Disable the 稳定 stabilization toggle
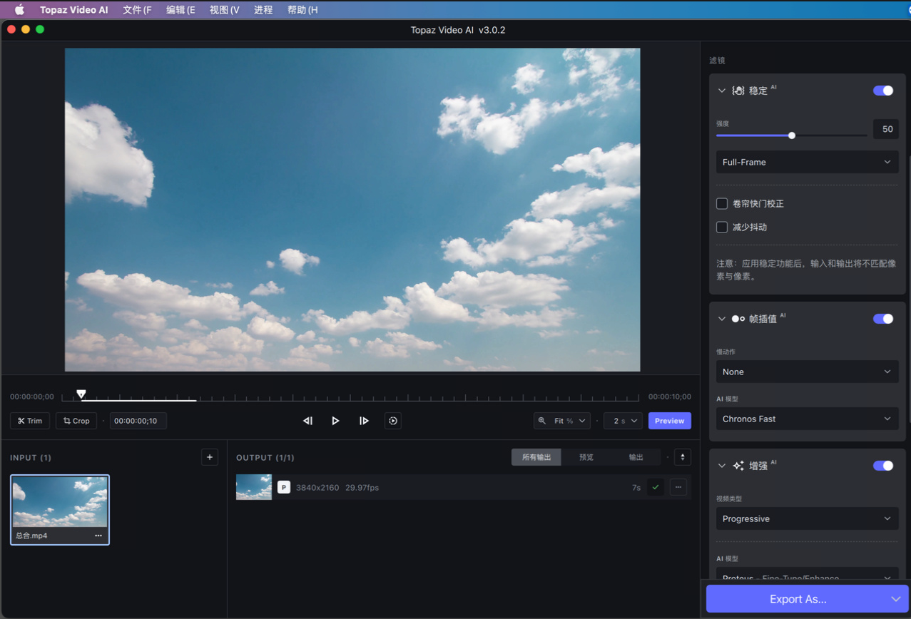The image size is (911, 619). [882, 91]
